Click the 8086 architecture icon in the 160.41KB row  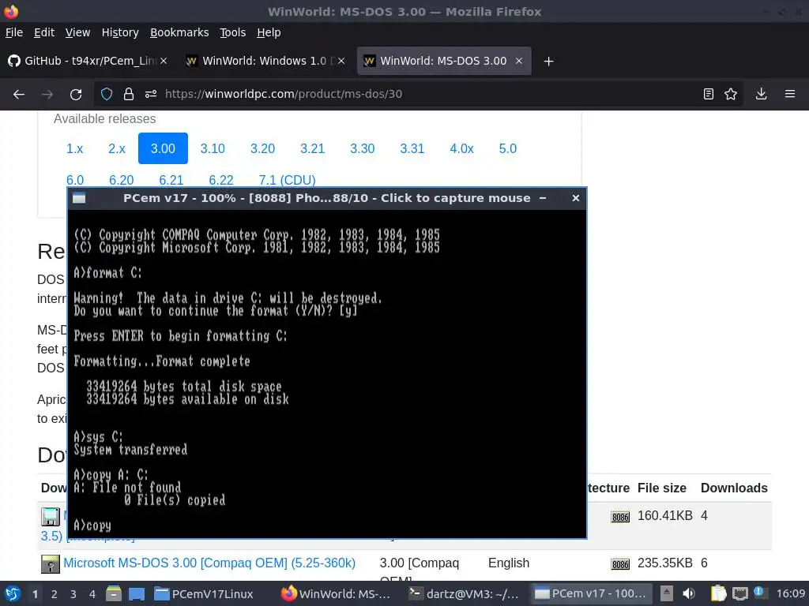[620, 517]
